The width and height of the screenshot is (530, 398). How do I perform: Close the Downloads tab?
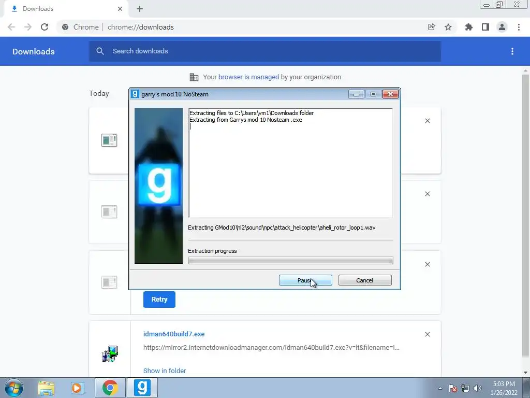pos(120,9)
